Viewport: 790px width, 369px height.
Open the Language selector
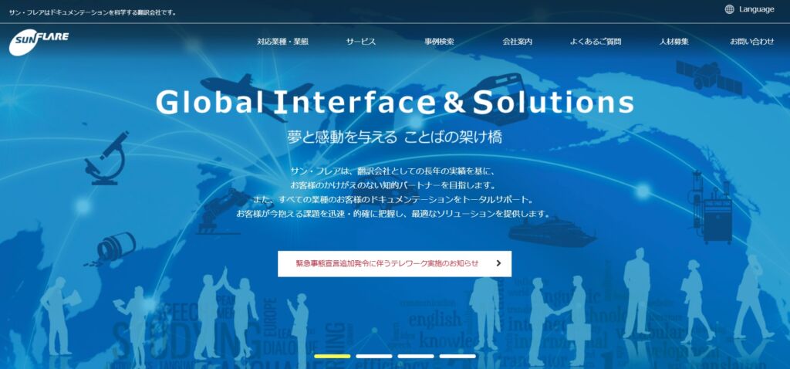(749, 9)
